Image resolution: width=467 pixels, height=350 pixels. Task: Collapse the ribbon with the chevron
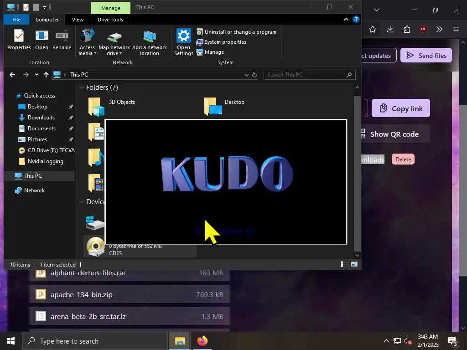coord(346,19)
